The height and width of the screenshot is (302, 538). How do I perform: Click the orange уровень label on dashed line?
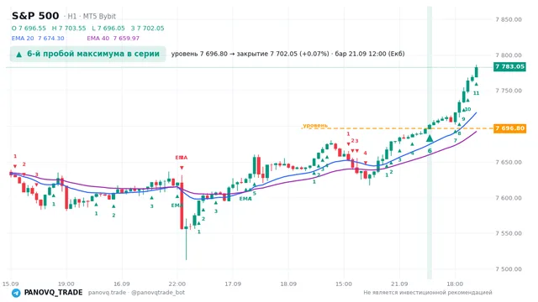click(x=315, y=125)
